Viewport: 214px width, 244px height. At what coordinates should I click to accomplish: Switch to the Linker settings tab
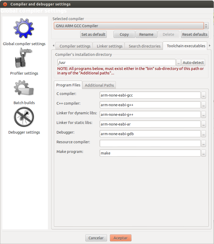(x=110, y=46)
